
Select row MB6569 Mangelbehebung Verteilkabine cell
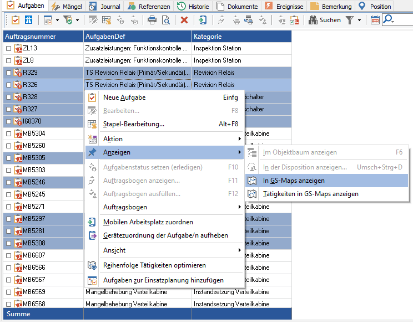pos(138,292)
